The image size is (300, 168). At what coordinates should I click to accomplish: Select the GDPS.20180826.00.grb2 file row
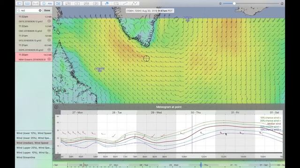pyautogui.click(x=34, y=48)
